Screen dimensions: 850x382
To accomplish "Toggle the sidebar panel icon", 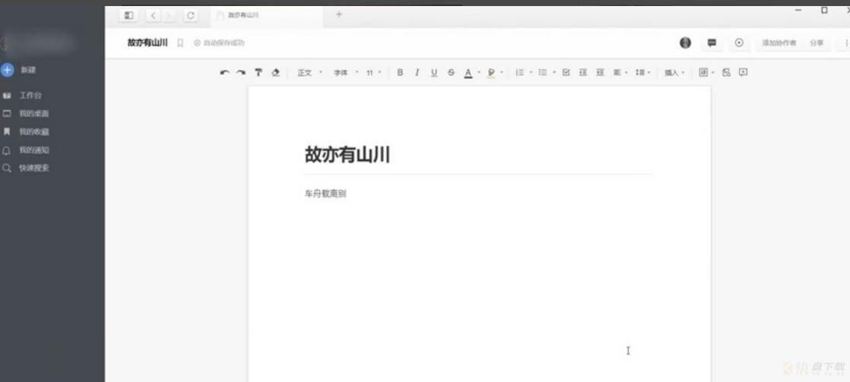I will pos(128,15).
